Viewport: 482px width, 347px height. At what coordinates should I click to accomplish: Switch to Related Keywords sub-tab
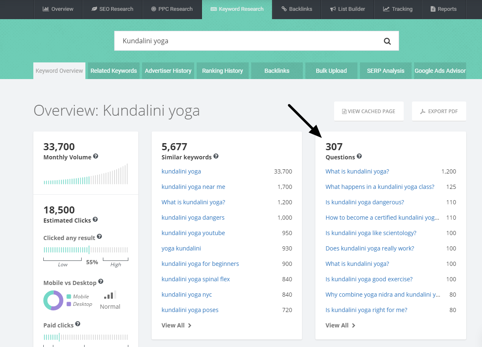[x=114, y=71]
